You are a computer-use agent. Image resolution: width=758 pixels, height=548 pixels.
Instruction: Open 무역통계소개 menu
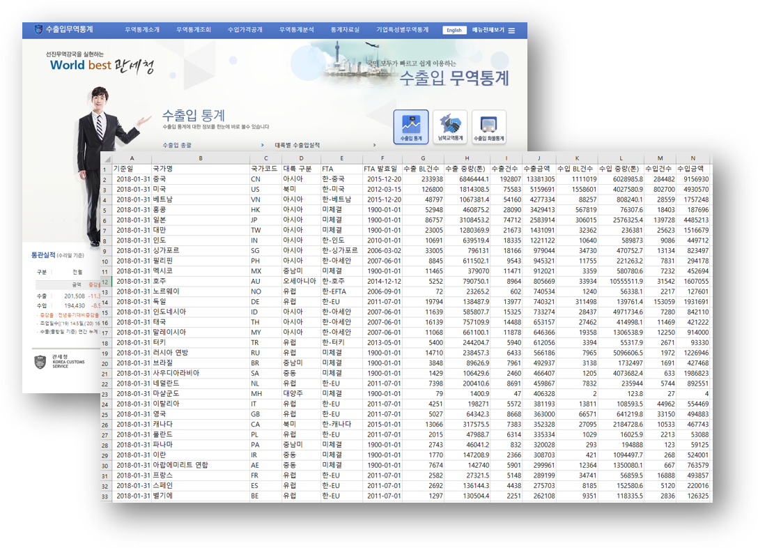[142, 30]
